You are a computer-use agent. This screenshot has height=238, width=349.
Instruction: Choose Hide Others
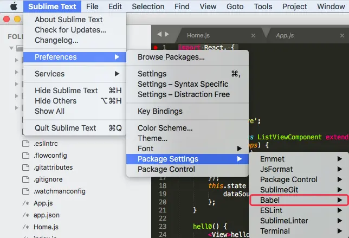click(75, 101)
